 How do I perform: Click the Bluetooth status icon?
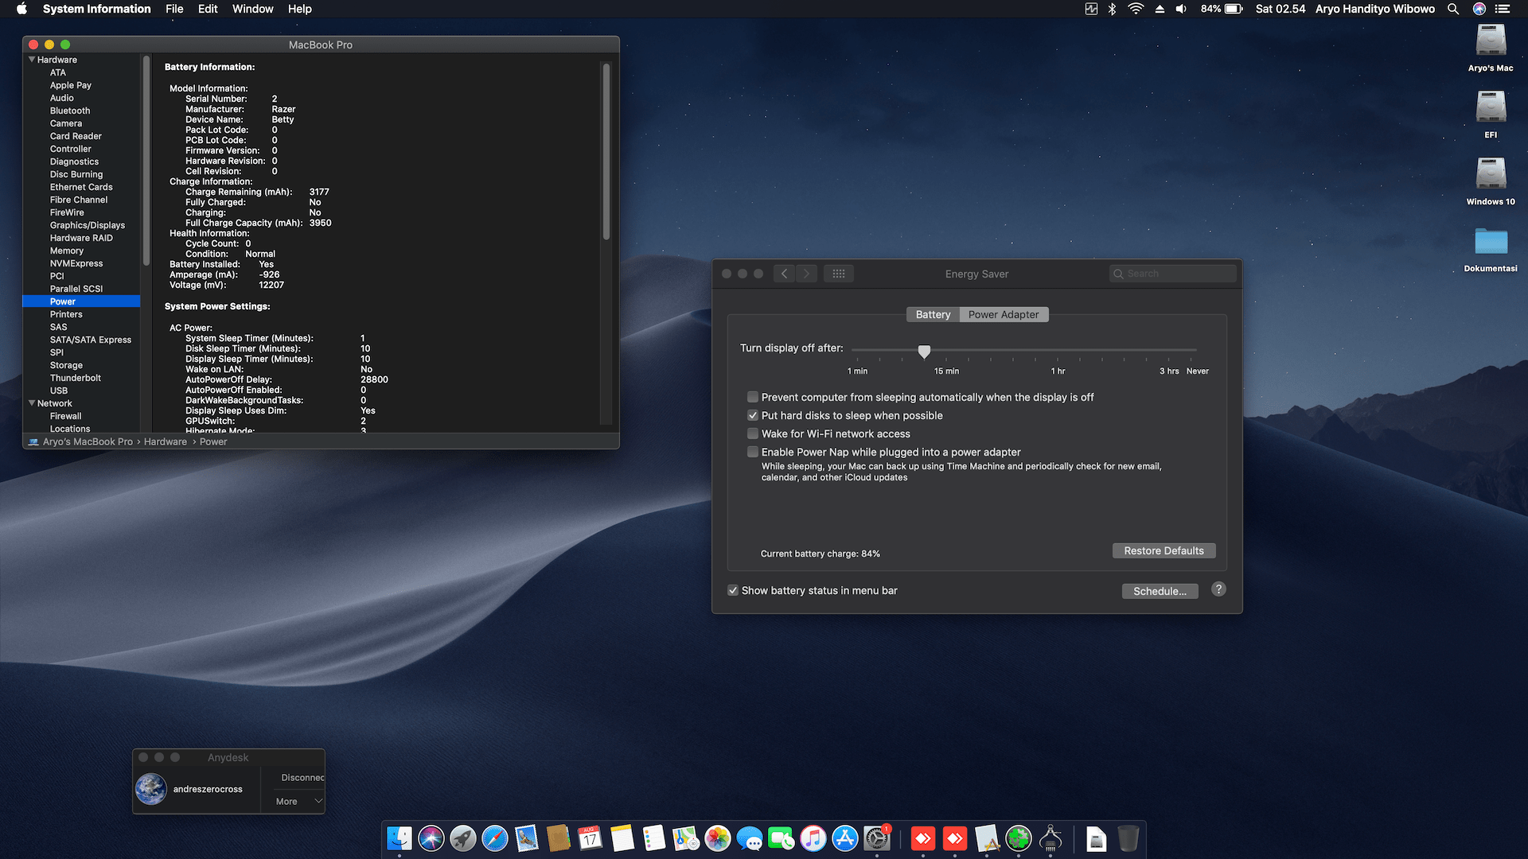1111,9
